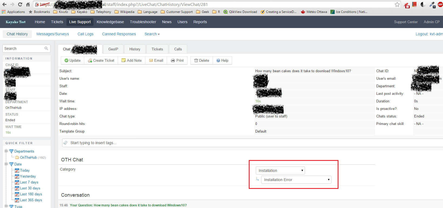
Task: Open the OnTheHub department folder
Action: pyautogui.click(x=28, y=157)
